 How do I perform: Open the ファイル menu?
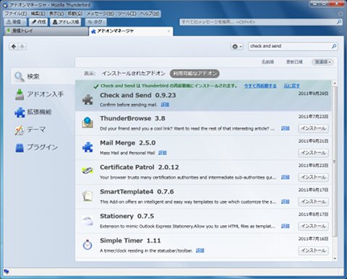[x=16, y=14]
